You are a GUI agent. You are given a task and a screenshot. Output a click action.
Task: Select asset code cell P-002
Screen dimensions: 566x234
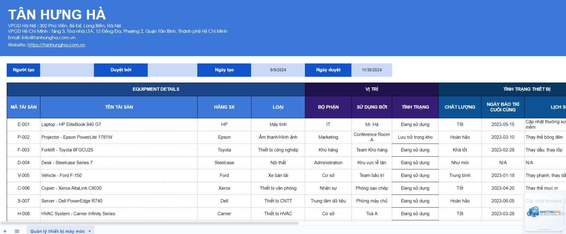click(x=23, y=137)
